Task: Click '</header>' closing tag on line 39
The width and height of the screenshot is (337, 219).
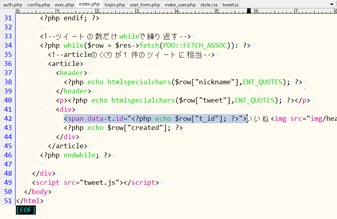Action: coord(74,91)
